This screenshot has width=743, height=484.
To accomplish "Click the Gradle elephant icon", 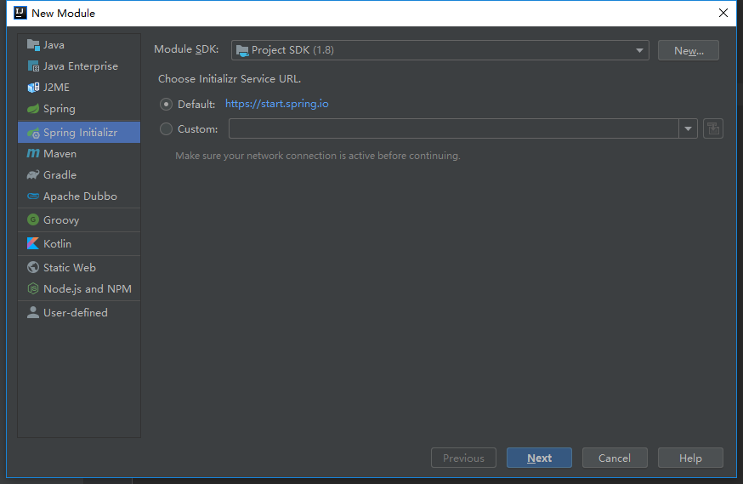I will [33, 175].
